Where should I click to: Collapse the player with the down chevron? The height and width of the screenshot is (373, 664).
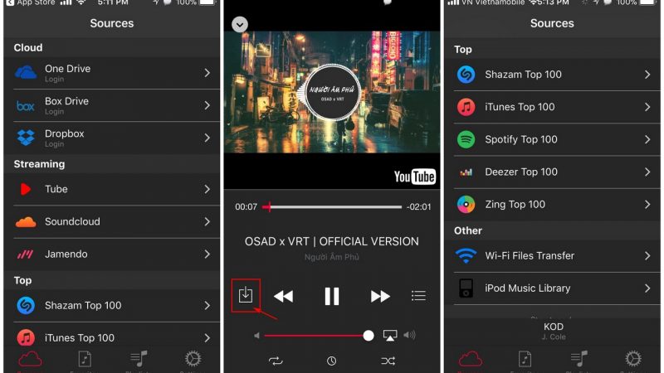pyautogui.click(x=240, y=25)
